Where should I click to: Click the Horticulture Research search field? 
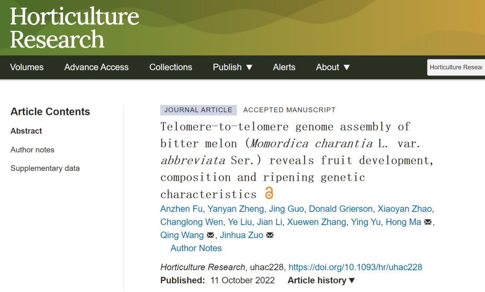click(455, 67)
